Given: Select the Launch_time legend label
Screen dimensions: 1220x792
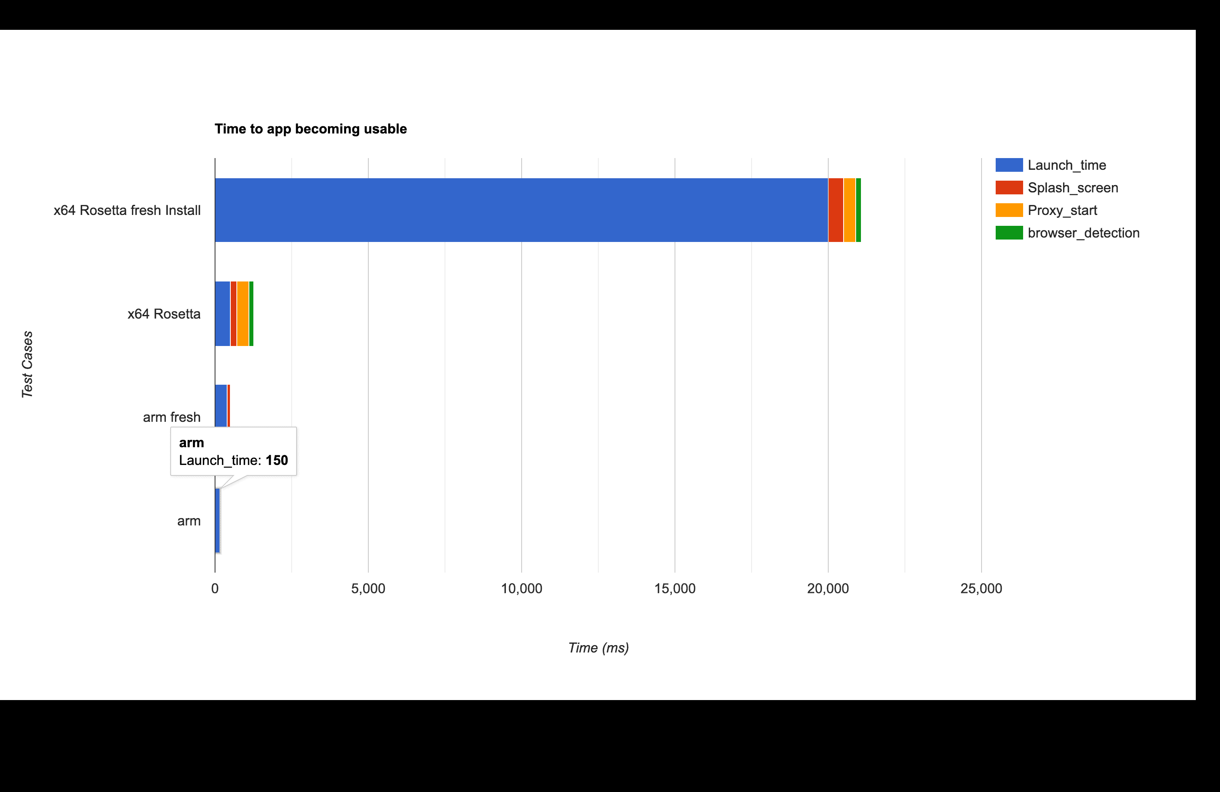Looking at the screenshot, I should click(1067, 165).
